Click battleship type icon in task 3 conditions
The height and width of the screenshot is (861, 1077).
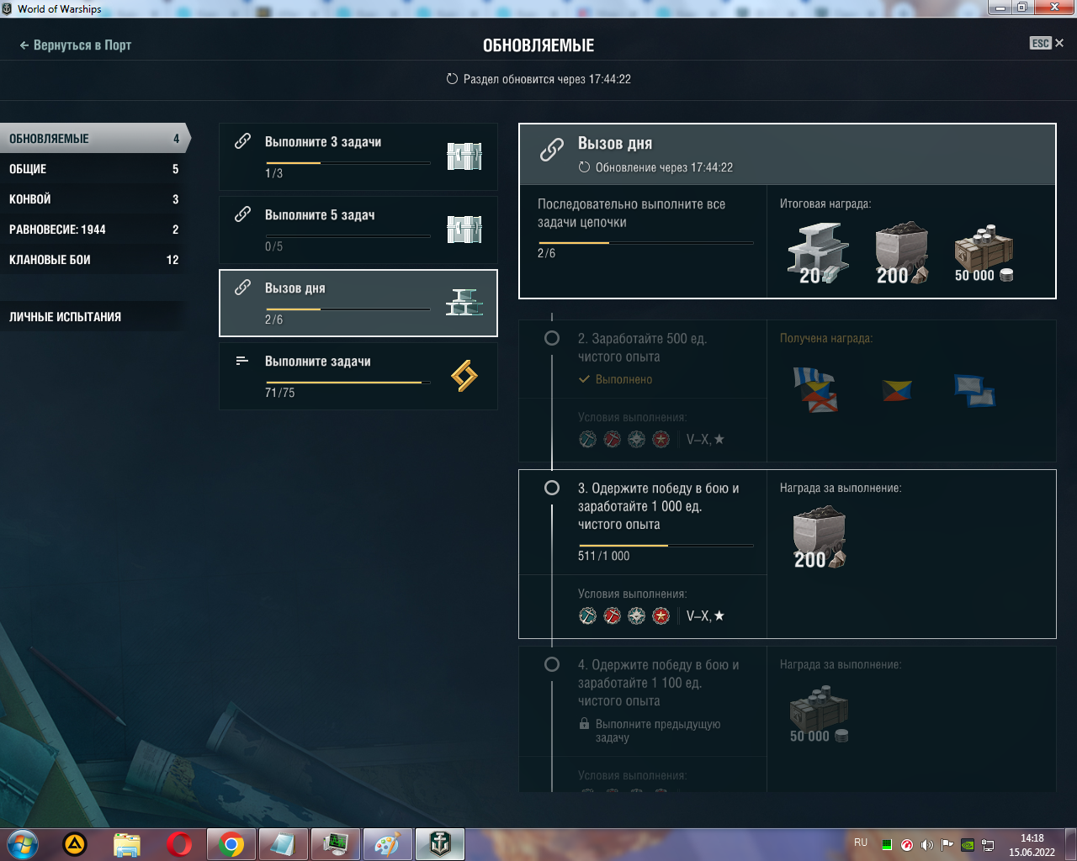637,616
